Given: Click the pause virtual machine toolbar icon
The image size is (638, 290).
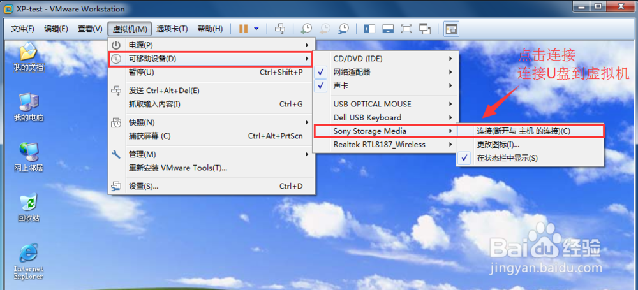Looking at the screenshot, I should [x=243, y=29].
